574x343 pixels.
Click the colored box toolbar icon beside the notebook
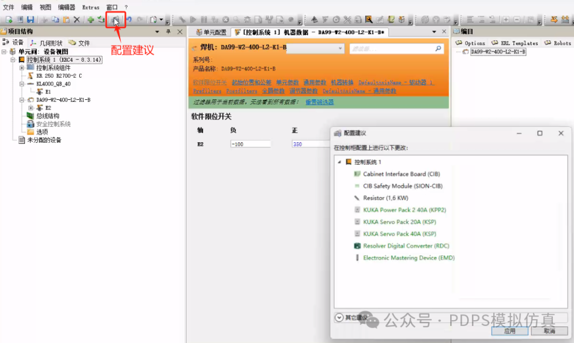tap(402, 20)
